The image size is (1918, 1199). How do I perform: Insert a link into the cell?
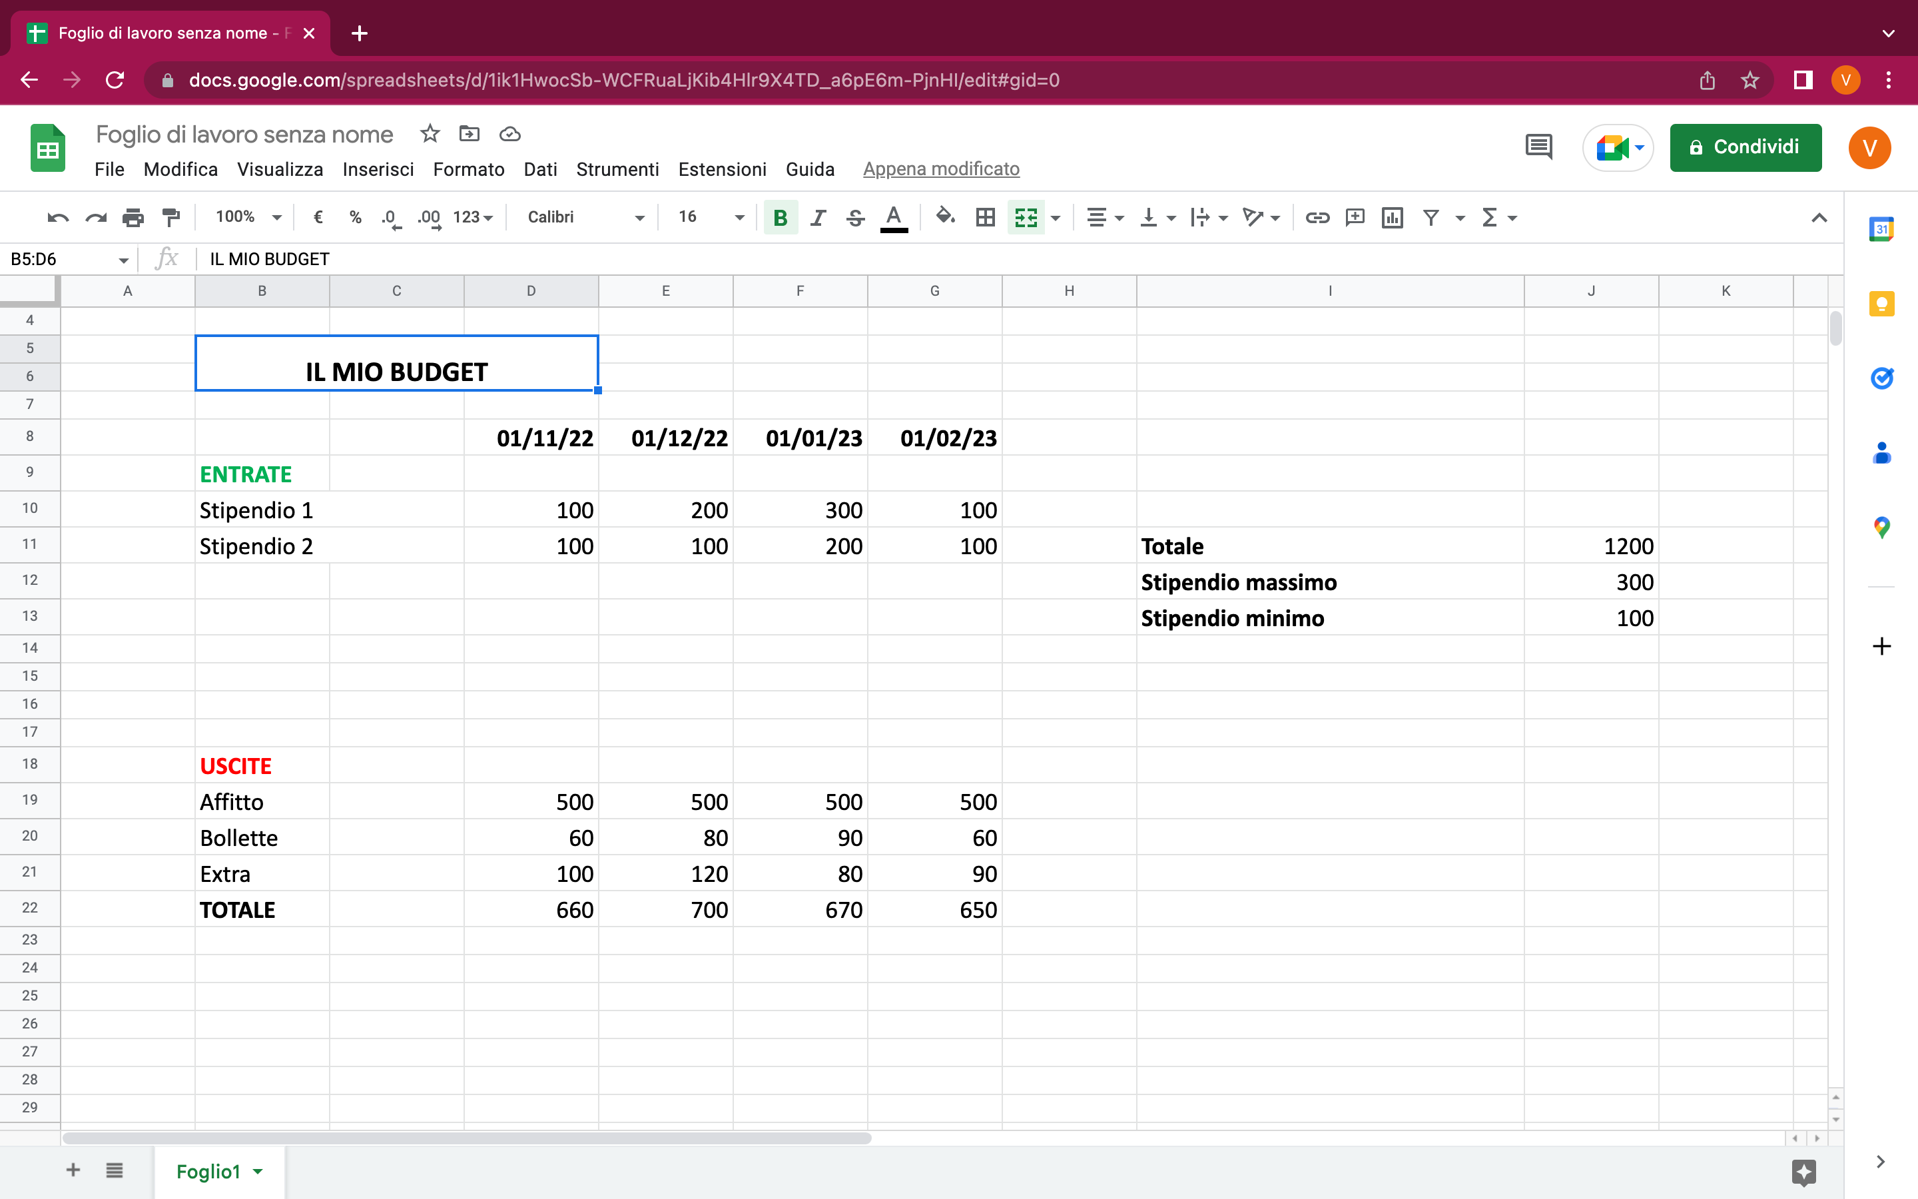tap(1317, 217)
